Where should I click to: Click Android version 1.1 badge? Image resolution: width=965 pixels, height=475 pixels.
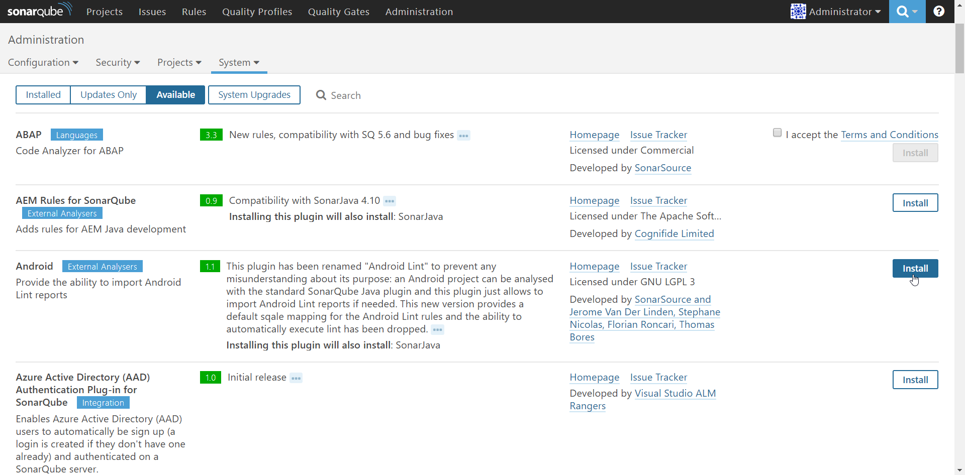pyautogui.click(x=210, y=267)
